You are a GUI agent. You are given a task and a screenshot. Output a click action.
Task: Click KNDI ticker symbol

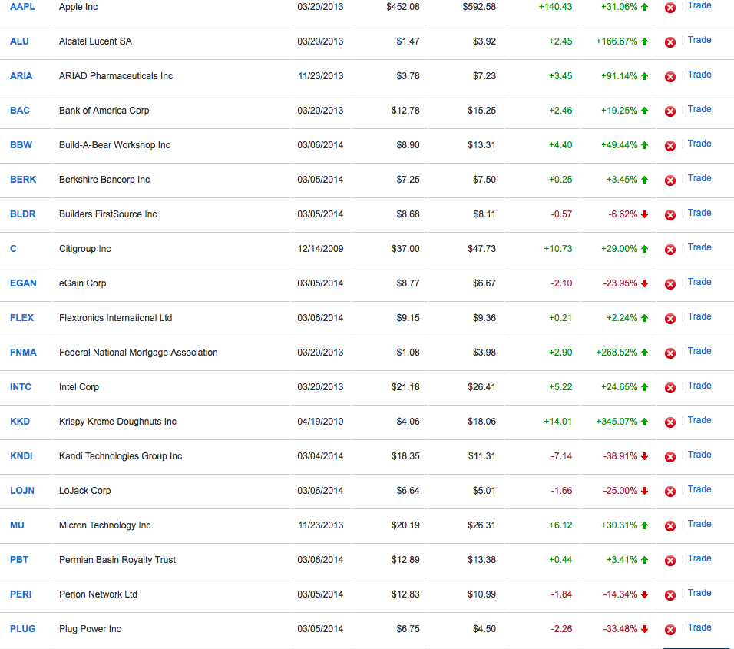tap(21, 456)
